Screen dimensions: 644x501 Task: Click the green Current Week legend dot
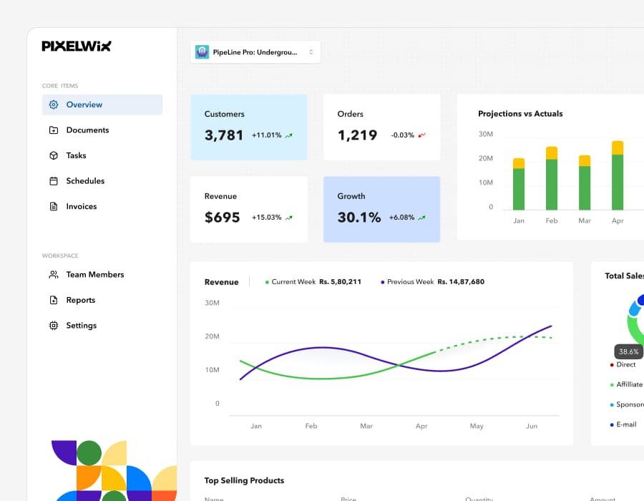pyautogui.click(x=267, y=282)
